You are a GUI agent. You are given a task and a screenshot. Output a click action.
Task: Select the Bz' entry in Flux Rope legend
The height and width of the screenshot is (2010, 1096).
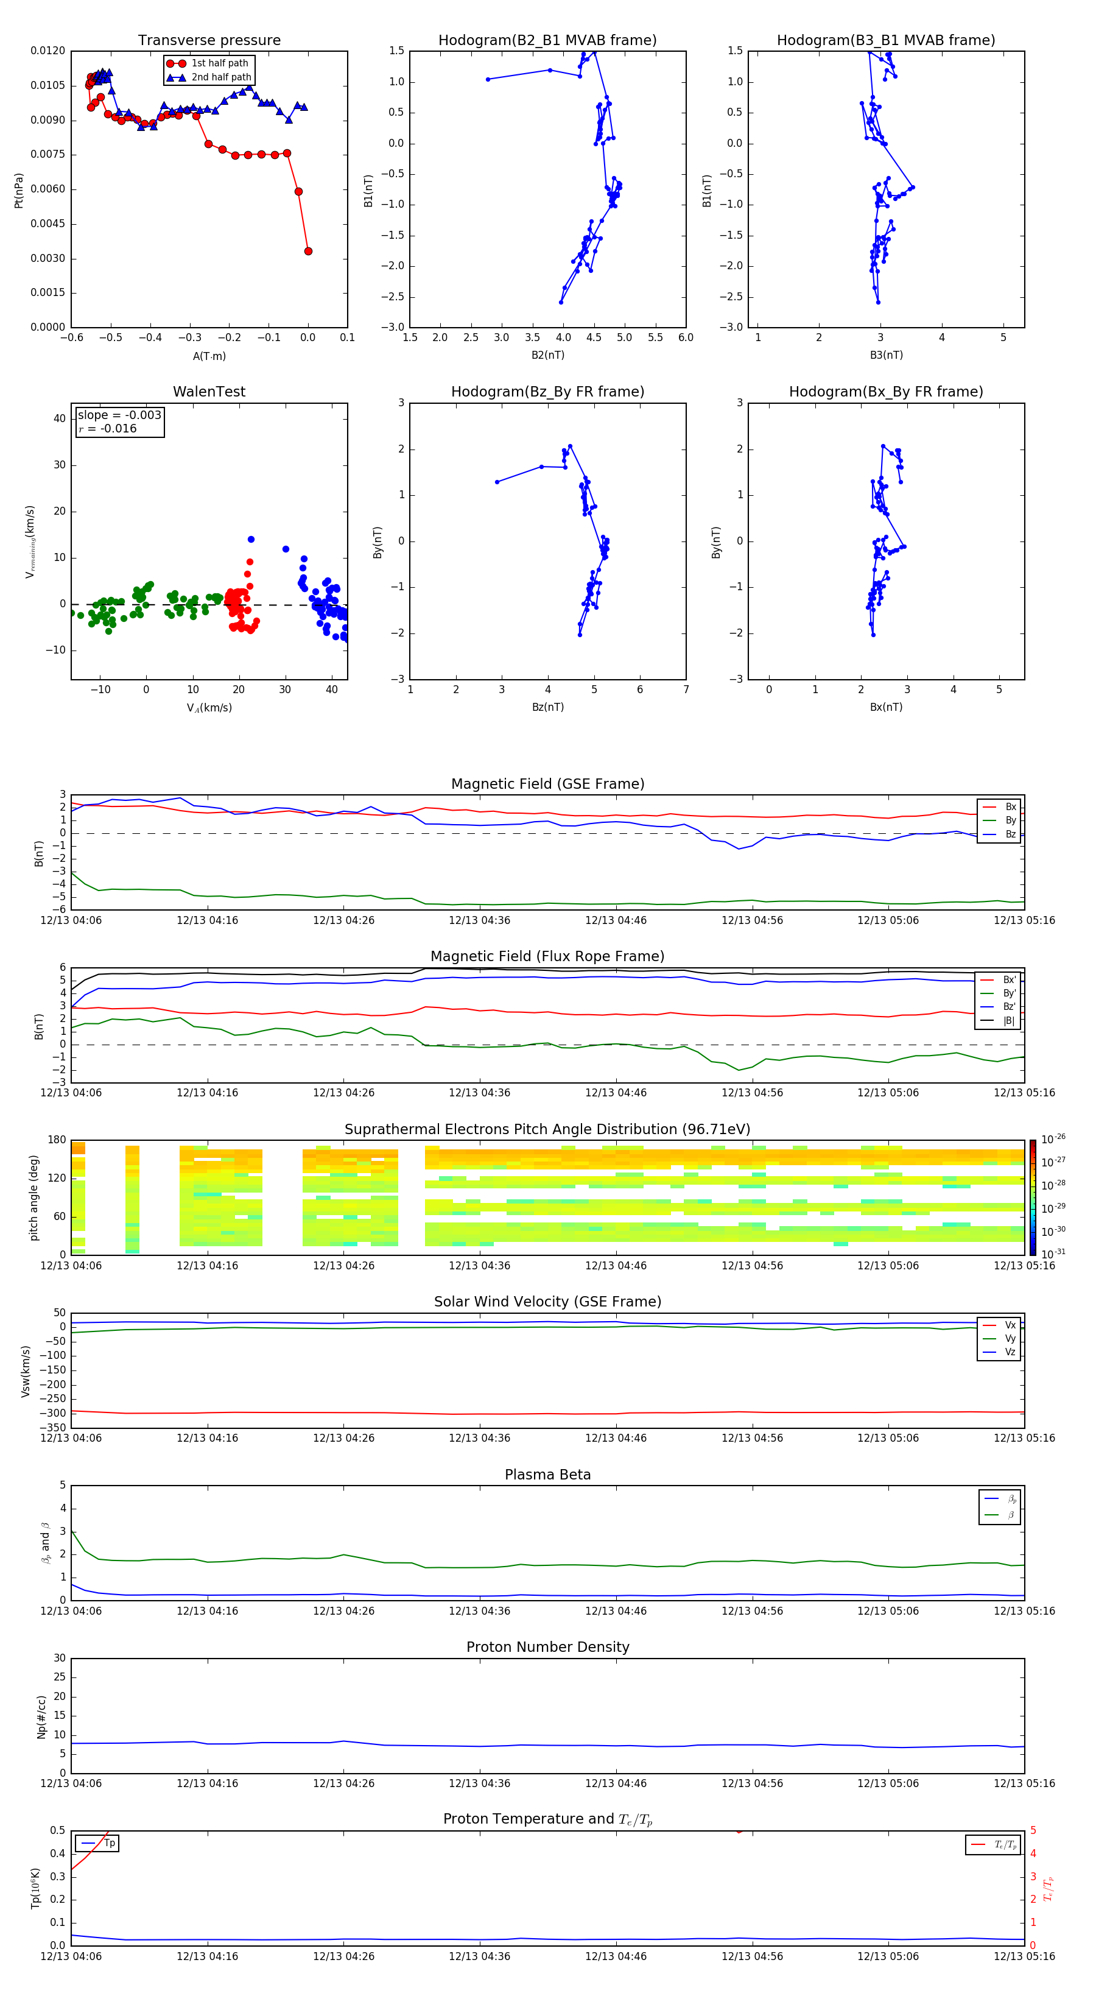point(998,1007)
